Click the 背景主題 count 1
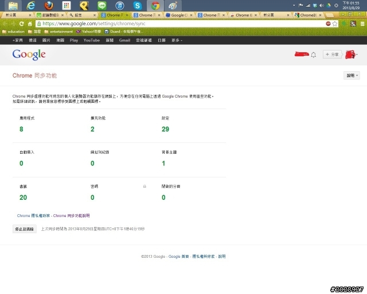The height and width of the screenshot is (294, 367). [x=163, y=164]
